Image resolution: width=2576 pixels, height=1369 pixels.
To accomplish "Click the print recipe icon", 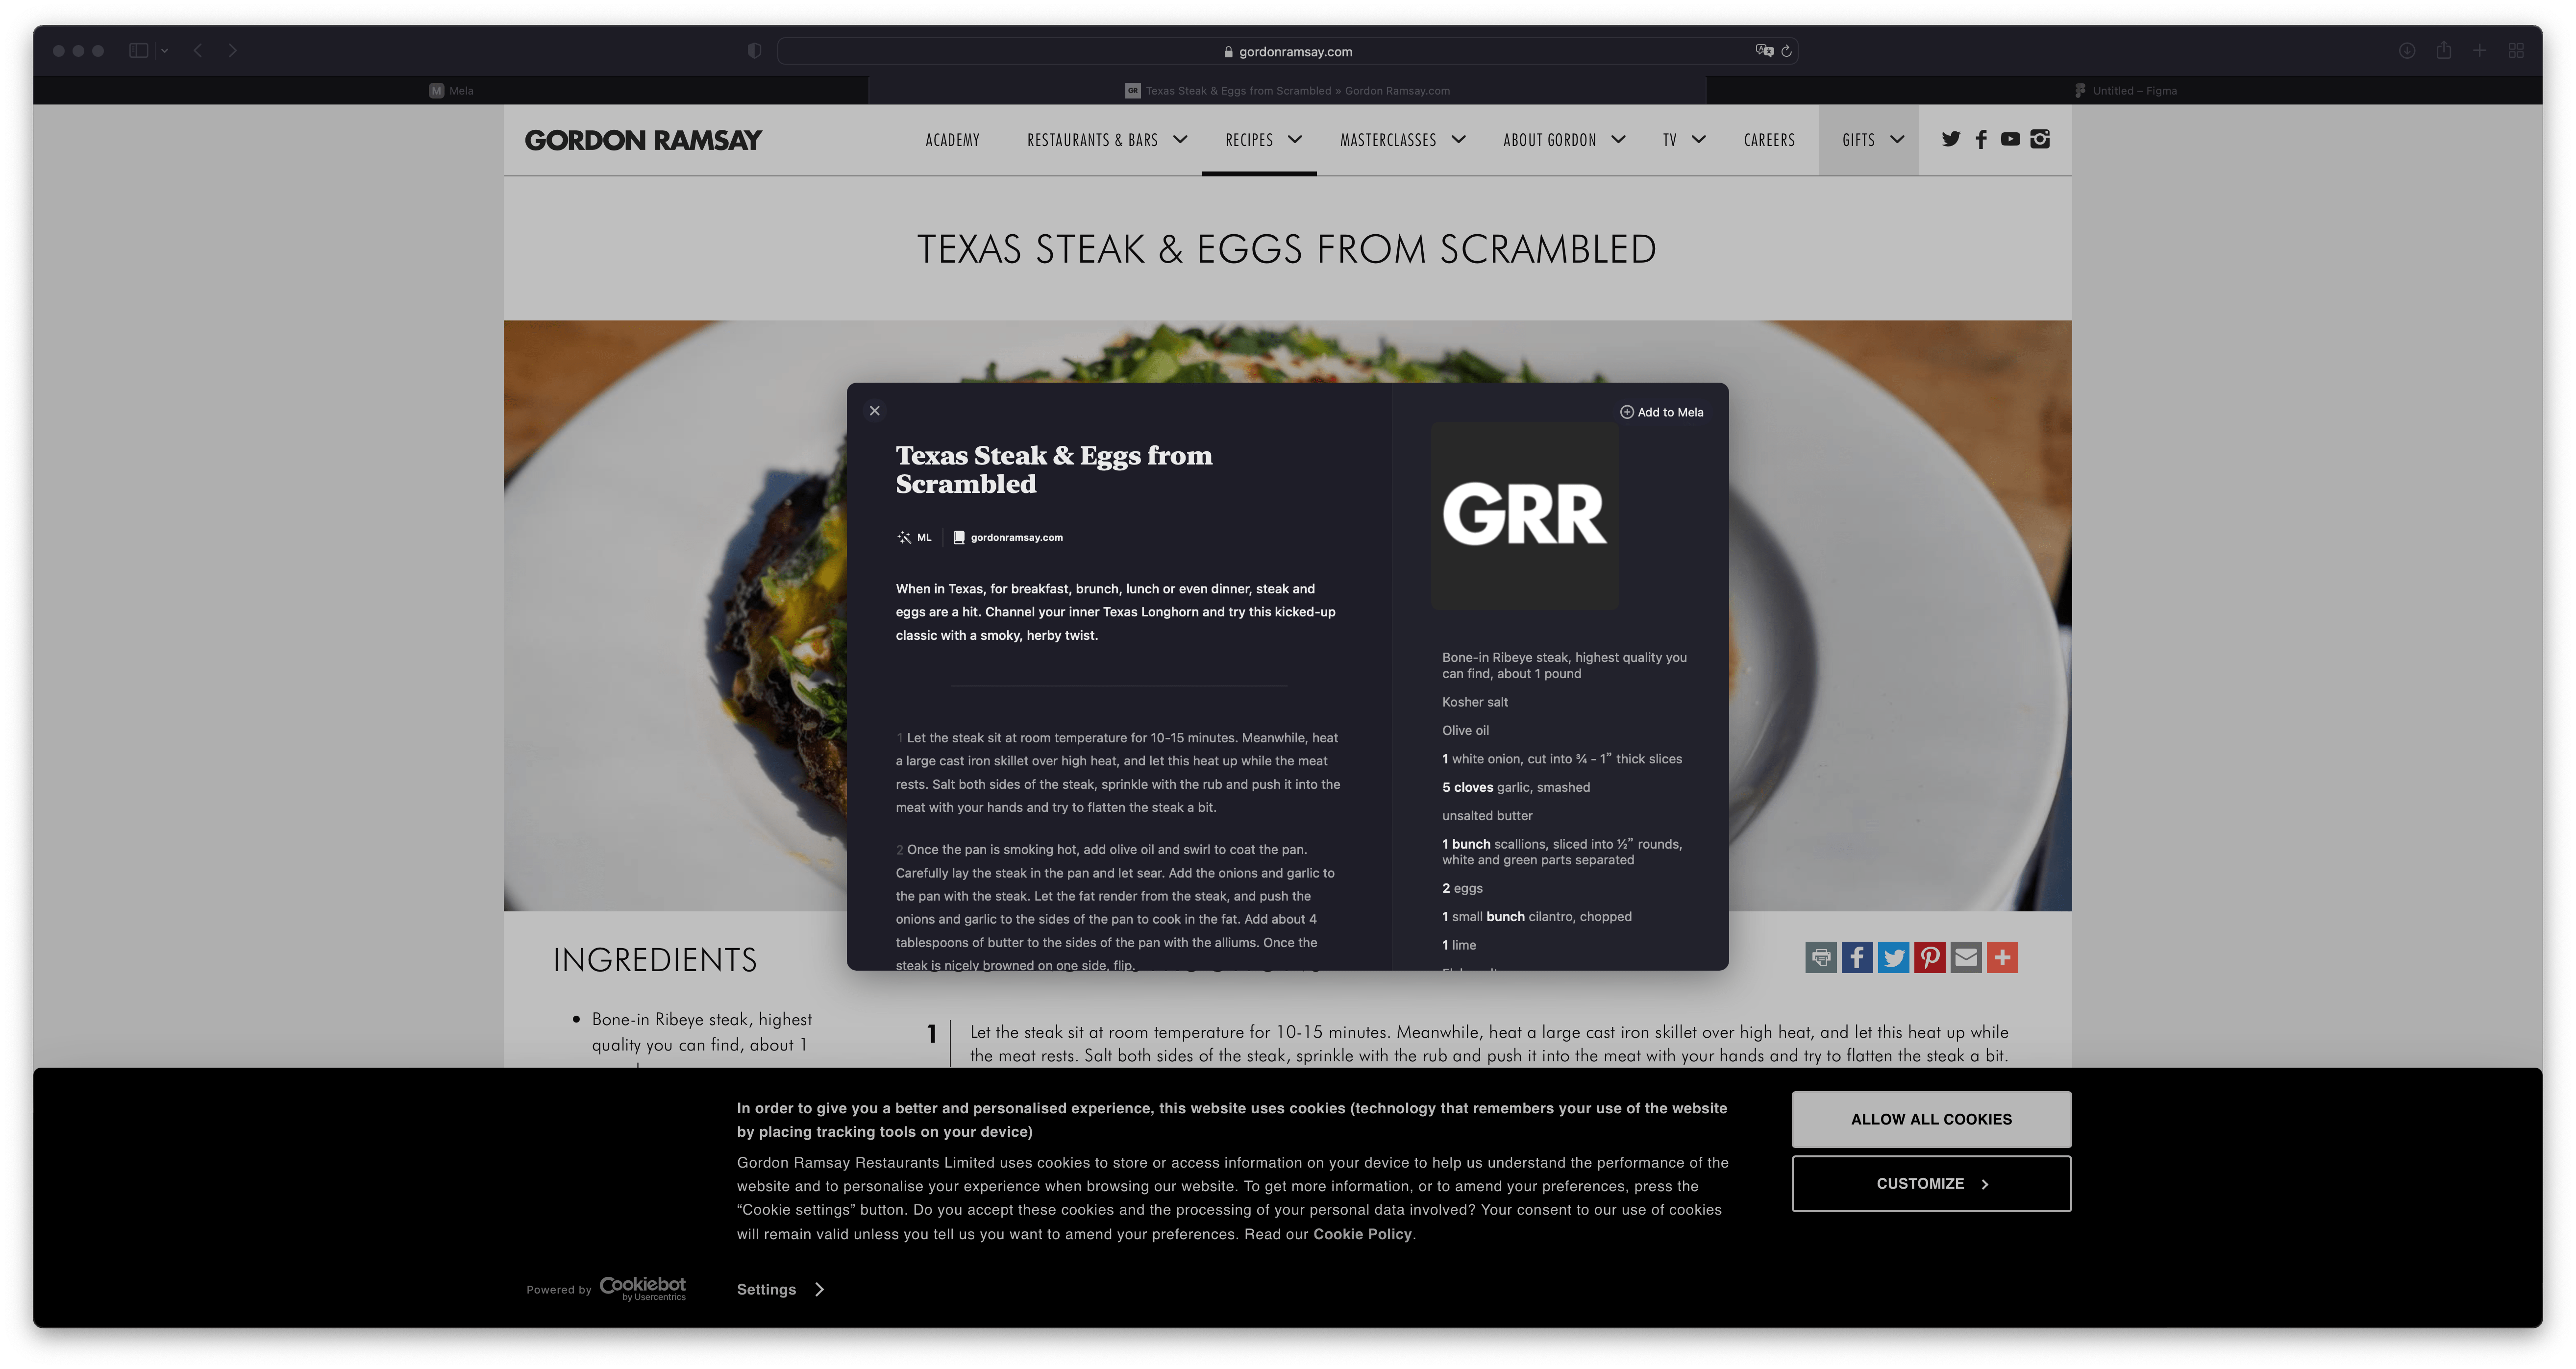I will [x=1821, y=958].
